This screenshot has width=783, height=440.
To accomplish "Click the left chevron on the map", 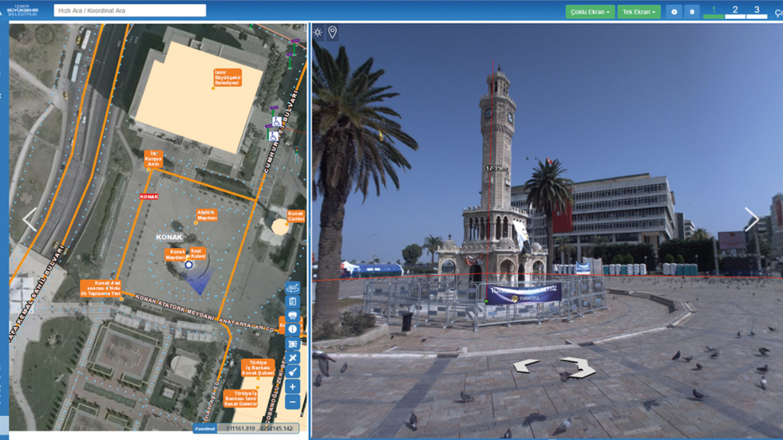I will click(29, 219).
